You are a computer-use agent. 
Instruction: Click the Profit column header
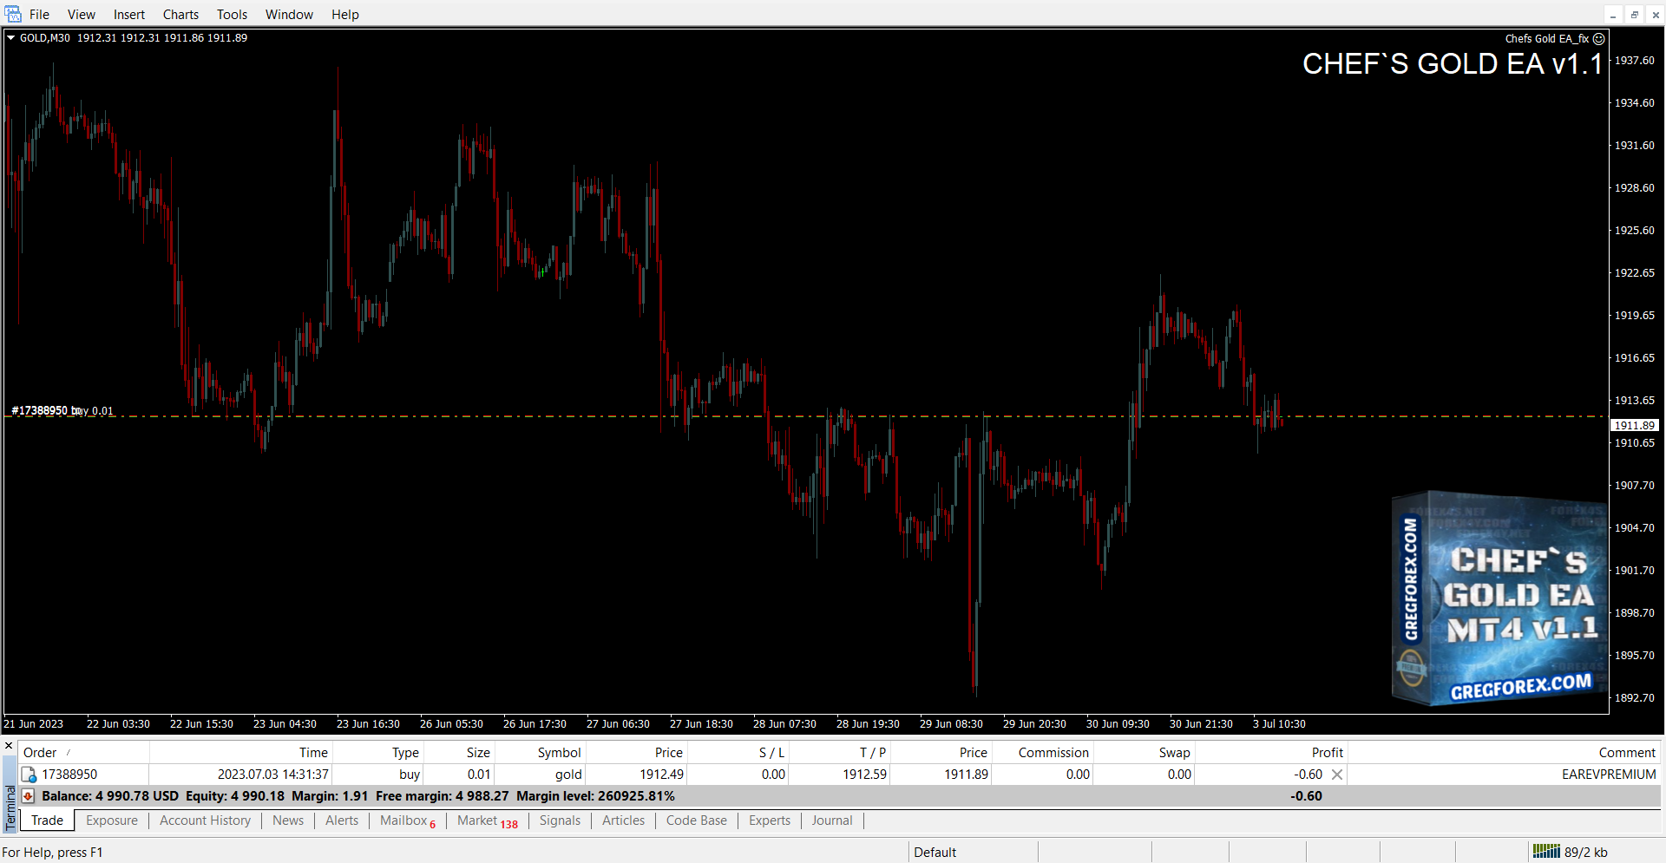pos(1327,753)
